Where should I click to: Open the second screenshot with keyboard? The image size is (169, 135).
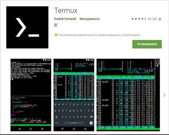[74, 95]
